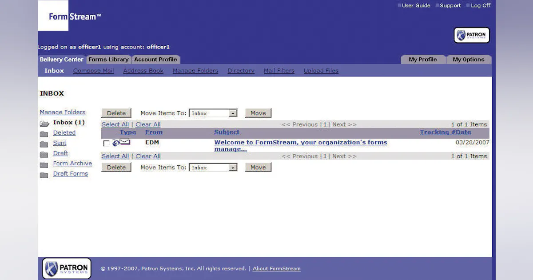Click top '<< Previous' pagination text
Viewport: 533px width, 280px height.
pyautogui.click(x=300, y=124)
